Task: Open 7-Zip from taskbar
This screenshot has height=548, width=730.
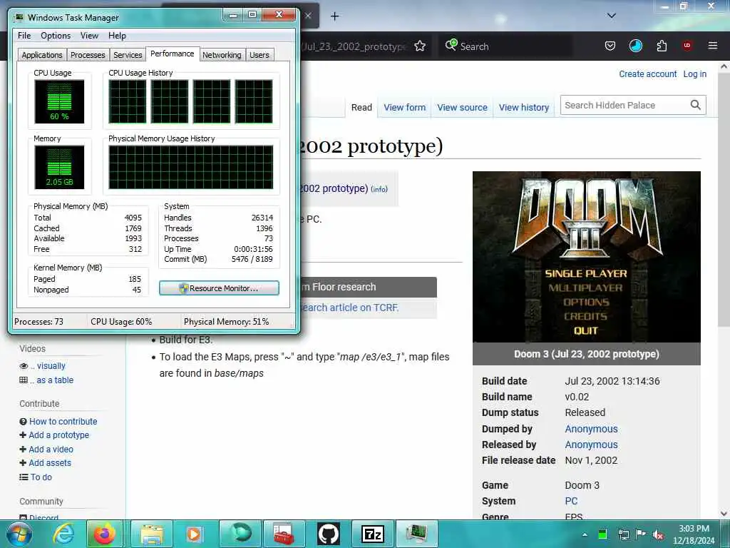Action: 373,534
